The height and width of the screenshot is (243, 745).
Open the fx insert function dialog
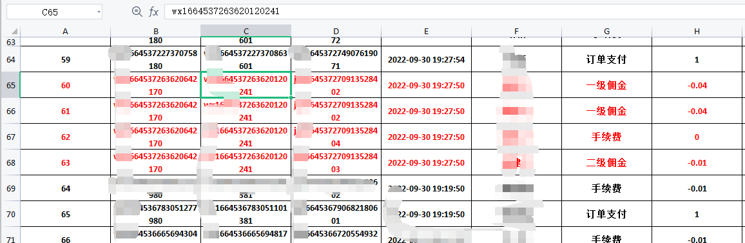154,12
